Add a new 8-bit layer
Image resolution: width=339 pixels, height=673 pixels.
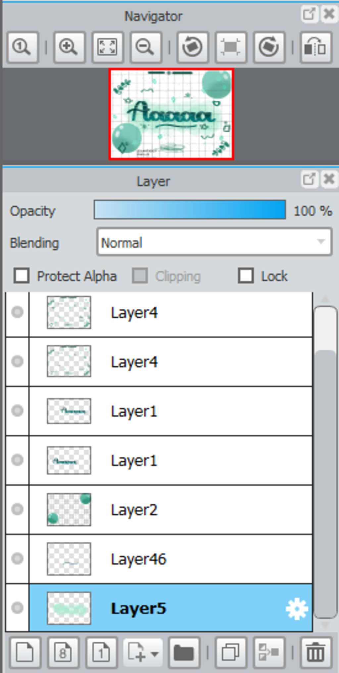63,653
